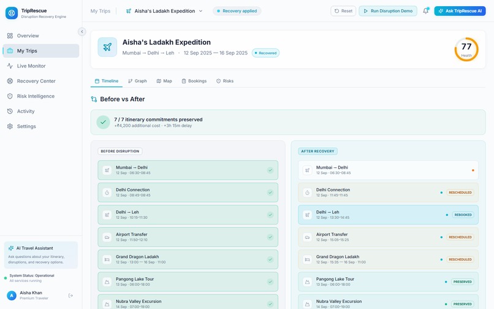Click the mountain icon on before Pangong Lake Tour
Screen dimensions: 494x309
(107, 282)
